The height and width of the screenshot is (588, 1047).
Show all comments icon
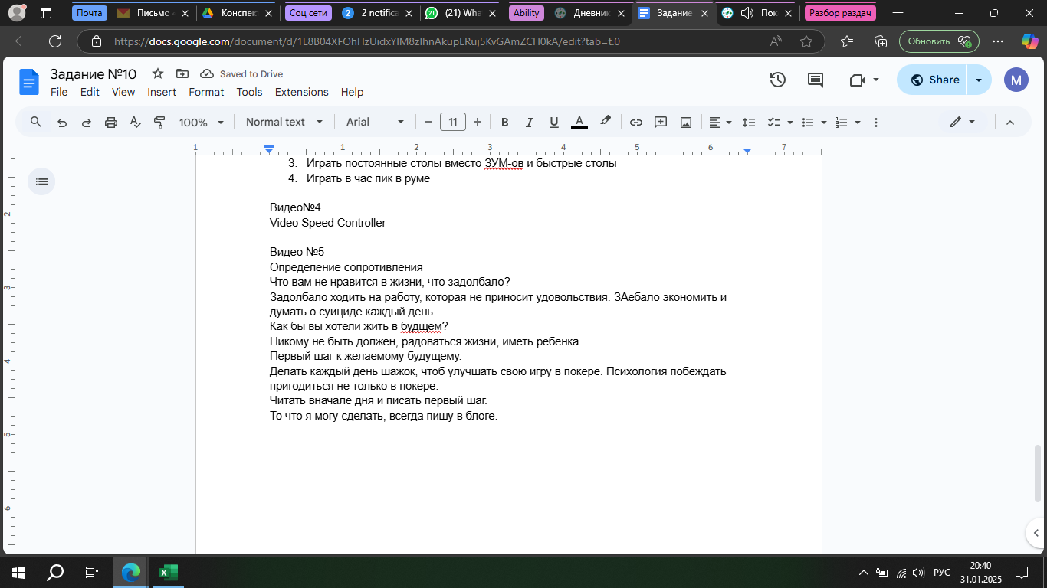816,80
